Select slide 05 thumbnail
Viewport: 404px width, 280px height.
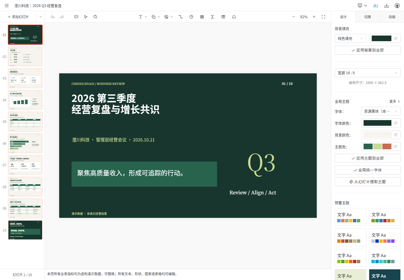click(x=25, y=122)
